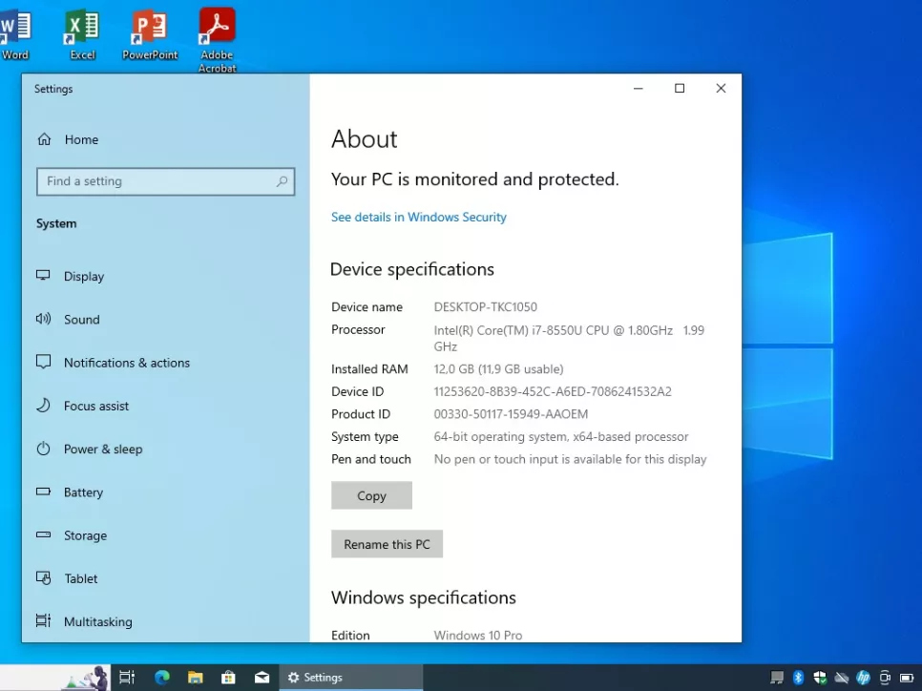The width and height of the screenshot is (922, 691).
Task: Click the Edition value Windows 10 Pro
Action: (477, 636)
